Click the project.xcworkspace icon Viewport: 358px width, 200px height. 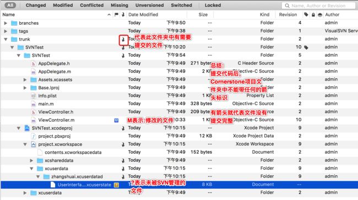click(34, 144)
